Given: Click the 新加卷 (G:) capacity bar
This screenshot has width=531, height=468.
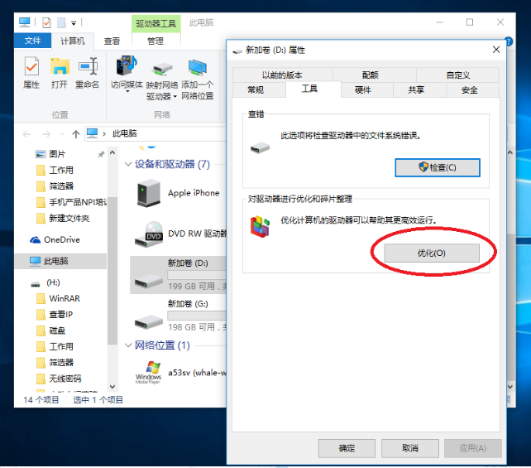Looking at the screenshot, I should [197, 316].
